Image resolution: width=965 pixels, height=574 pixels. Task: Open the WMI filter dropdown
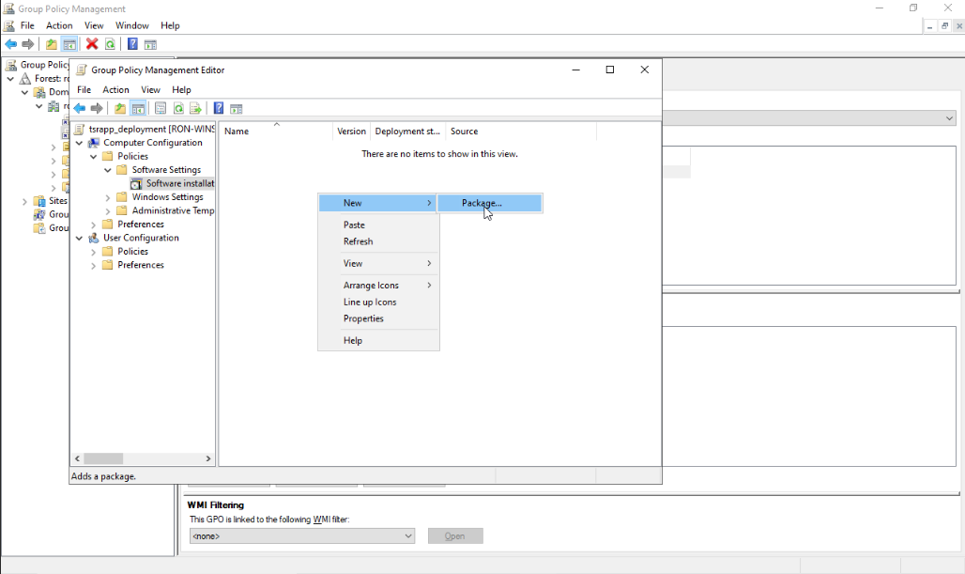pos(408,536)
